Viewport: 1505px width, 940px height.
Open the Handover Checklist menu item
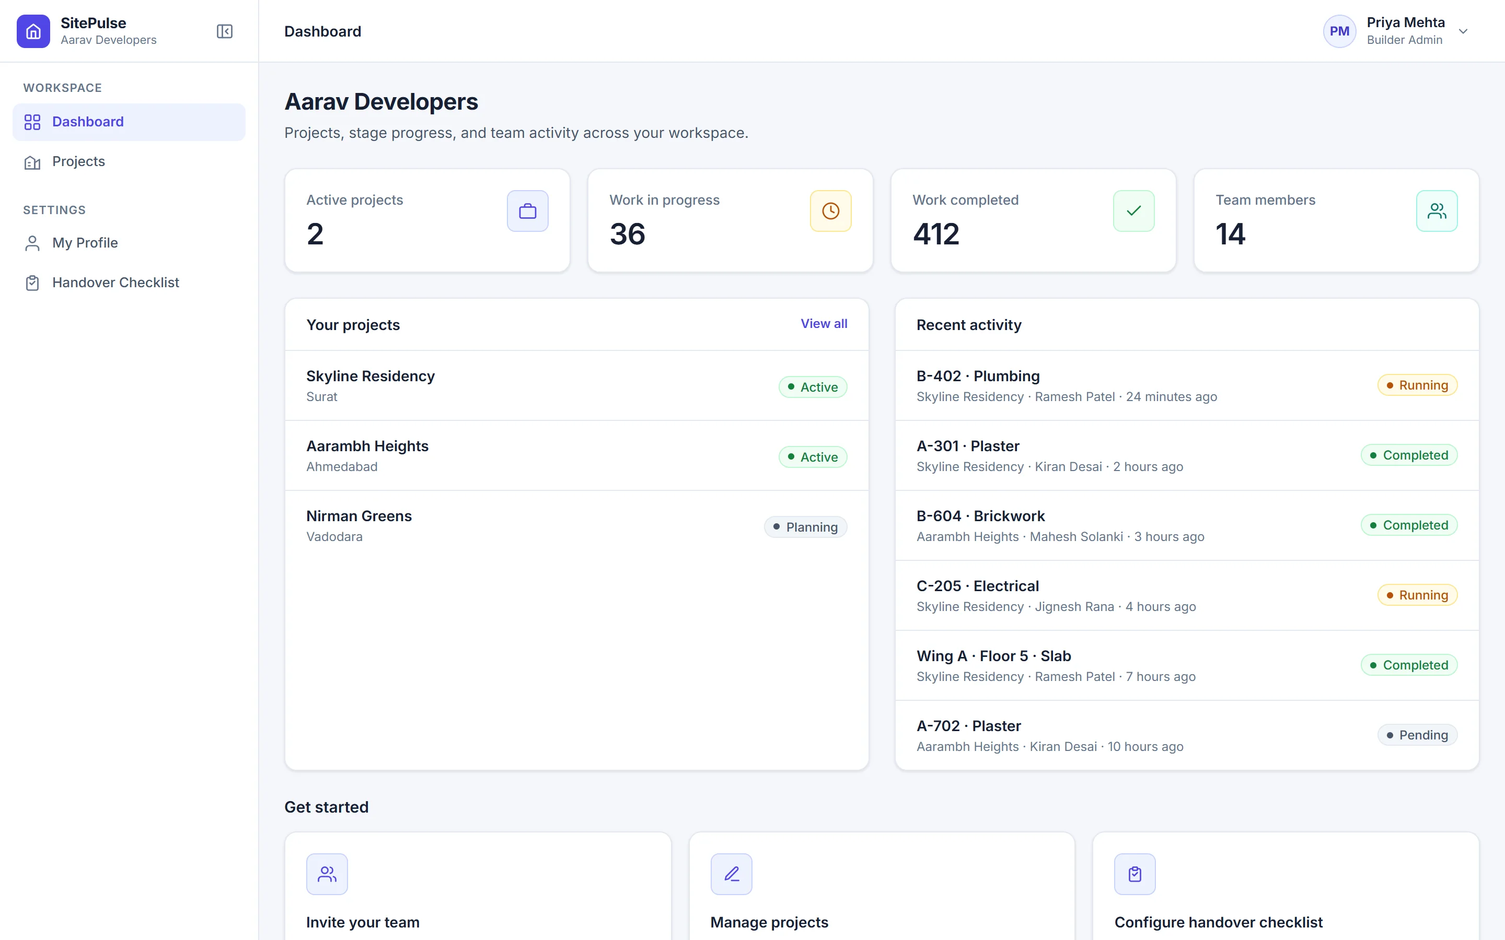(129, 283)
